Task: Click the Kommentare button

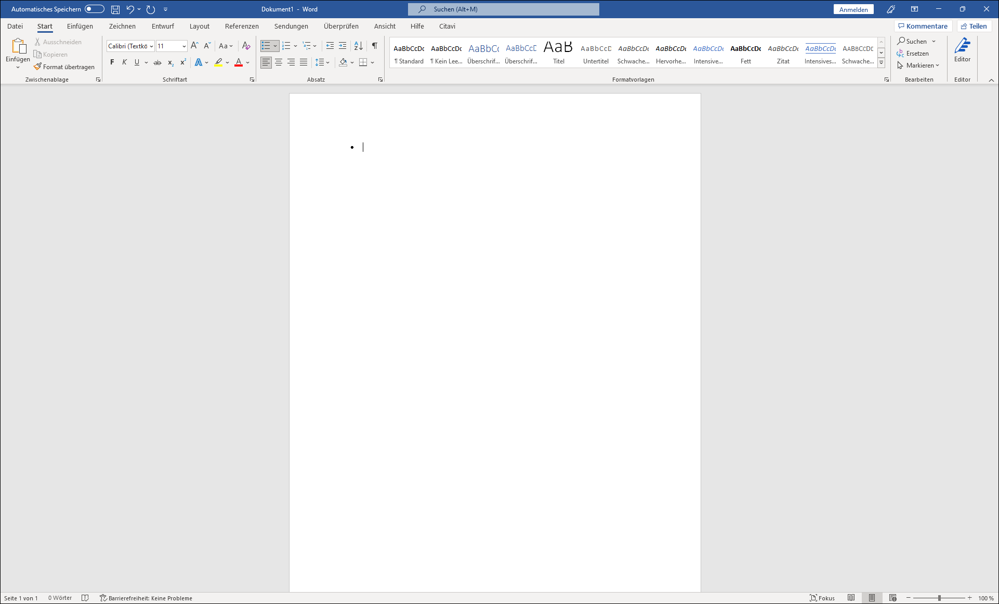Action: point(923,26)
